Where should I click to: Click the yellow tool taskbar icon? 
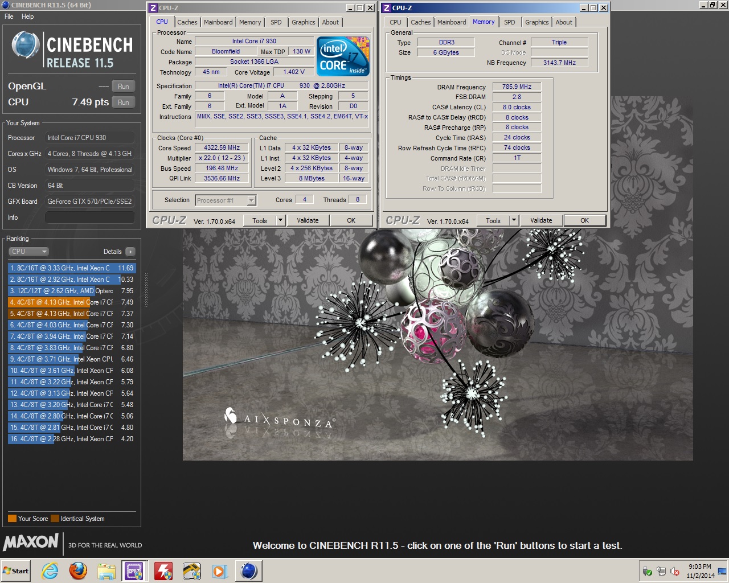[192, 571]
